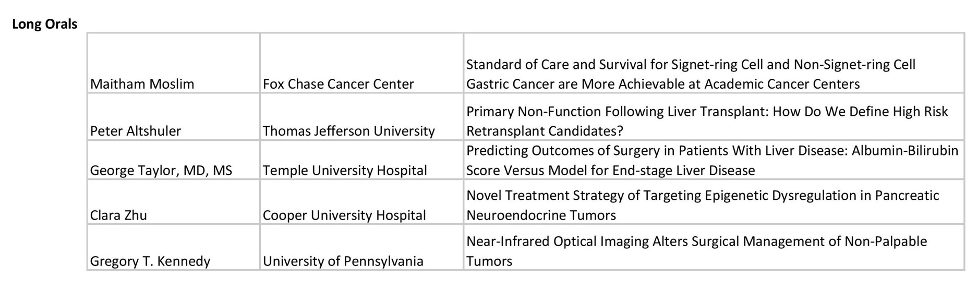The image size is (978, 290).
Task: Select the Gregory T. Kennedy cell
Action: (174, 248)
